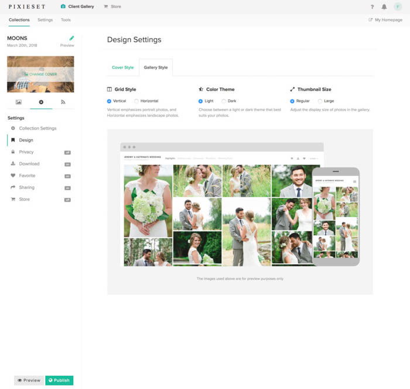The image size is (410, 389).
Task: Click the green Publish button
Action: 59,380
